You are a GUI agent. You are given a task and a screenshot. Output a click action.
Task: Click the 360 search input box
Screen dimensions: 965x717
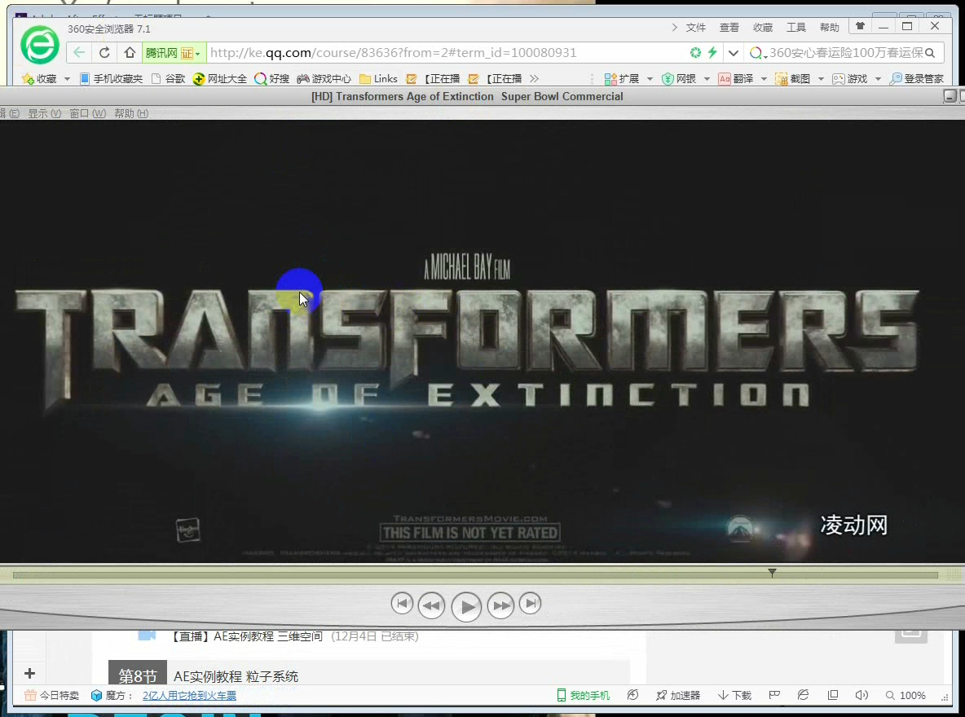[x=846, y=53]
